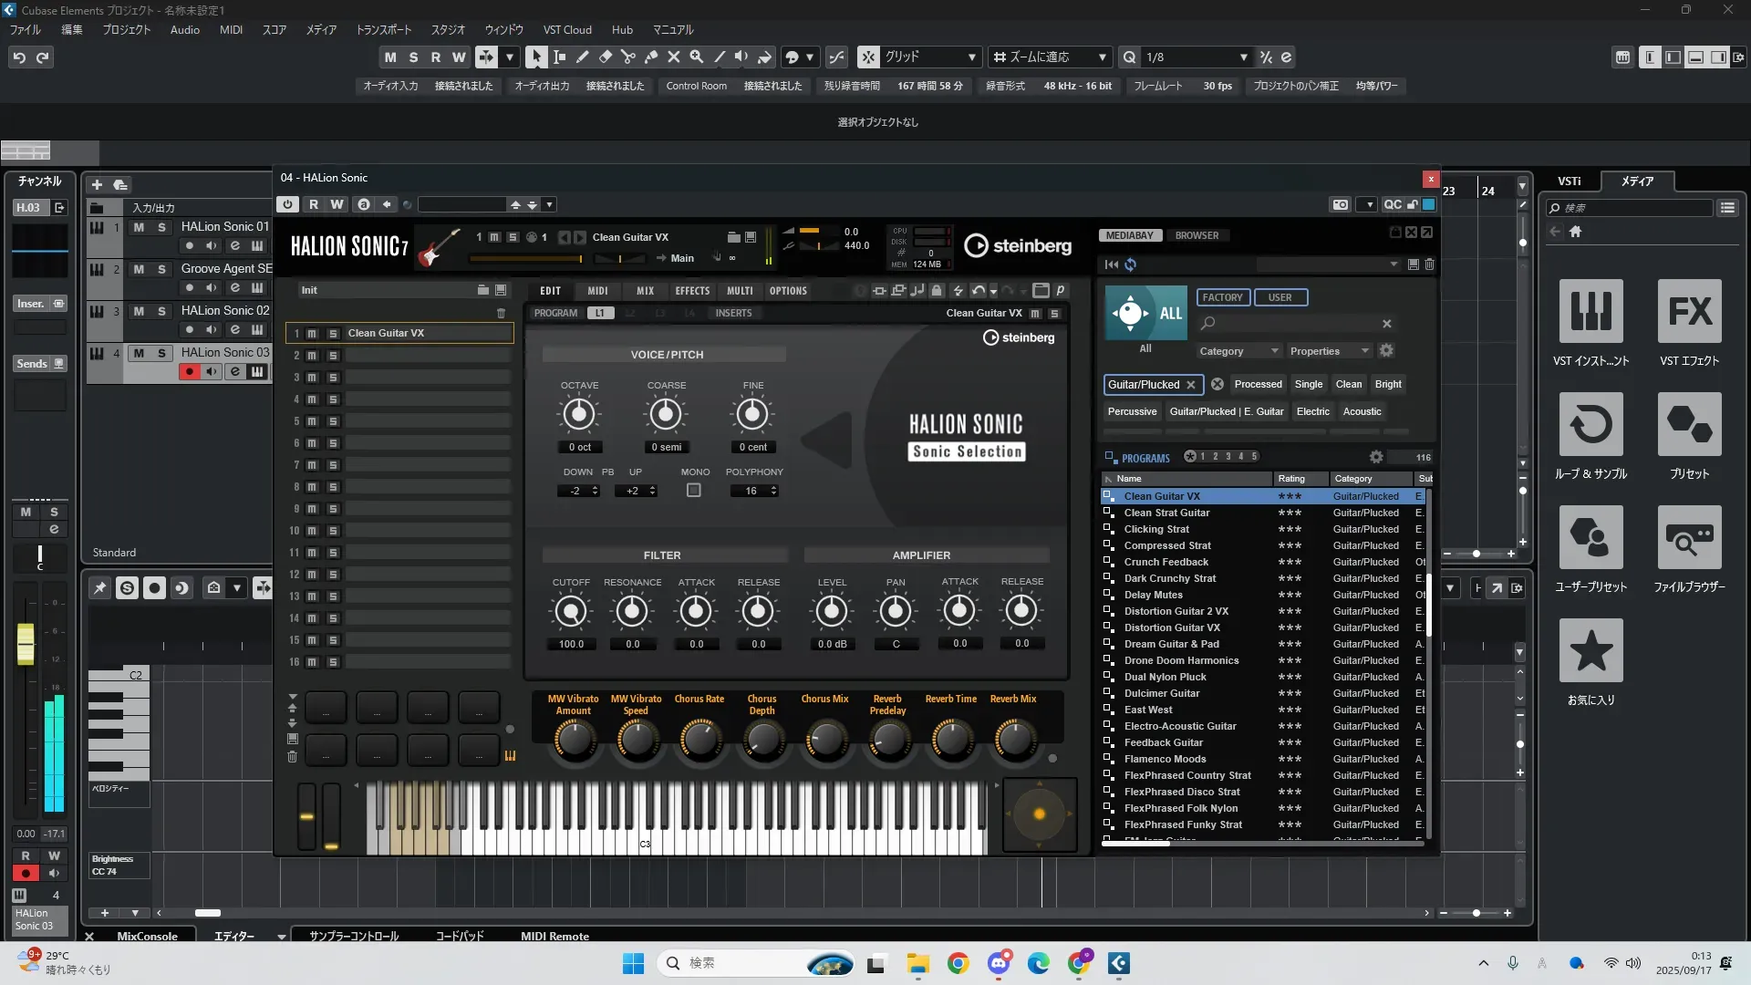The width and height of the screenshot is (1751, 985).
Task: Disable record on HALion Sonic 03 track
Action: point(190,371)
